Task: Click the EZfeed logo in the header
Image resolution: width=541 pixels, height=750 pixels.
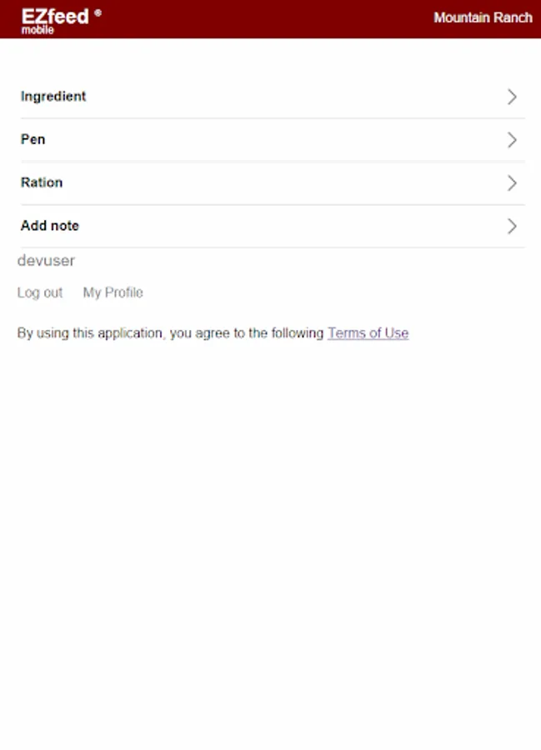Action: click(55, 17)
